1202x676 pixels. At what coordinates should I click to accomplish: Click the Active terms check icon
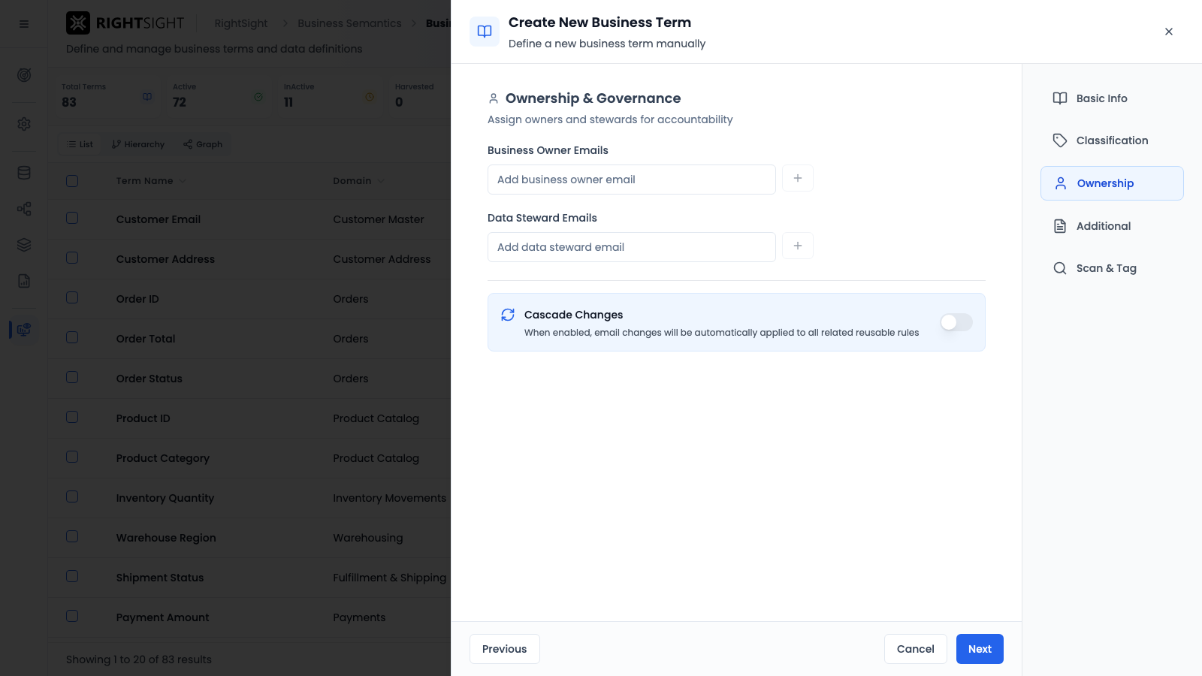pos(258,97)
